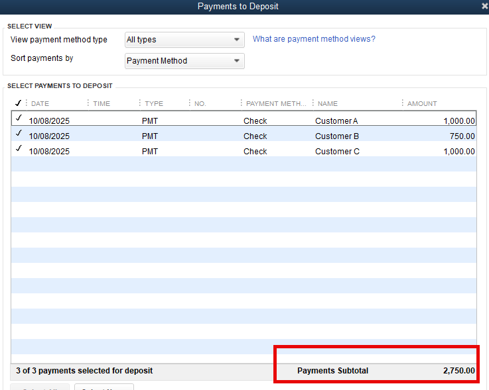Click the TYPE column header
The height and width of the screenshot is (390, 489).
pyautogui.click(x=154, y=104)
